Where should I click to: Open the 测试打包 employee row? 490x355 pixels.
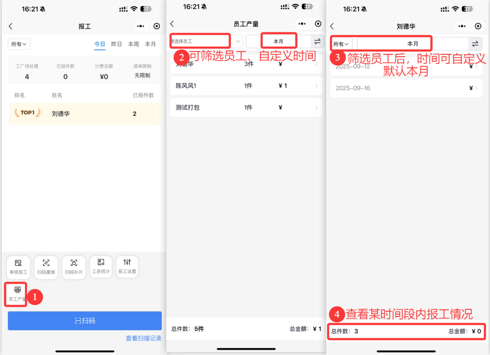tap(246, 107)
